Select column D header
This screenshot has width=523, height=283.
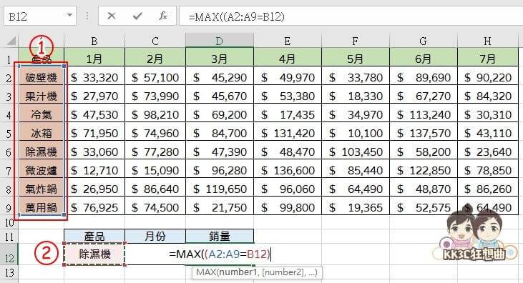coord(220,41)
